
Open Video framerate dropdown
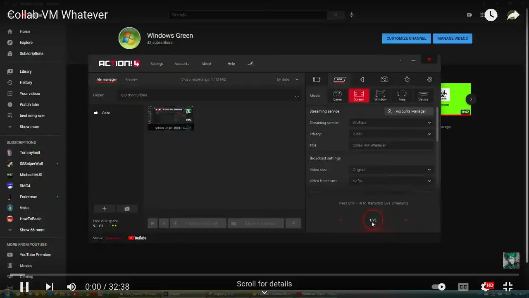coord(391,181)
